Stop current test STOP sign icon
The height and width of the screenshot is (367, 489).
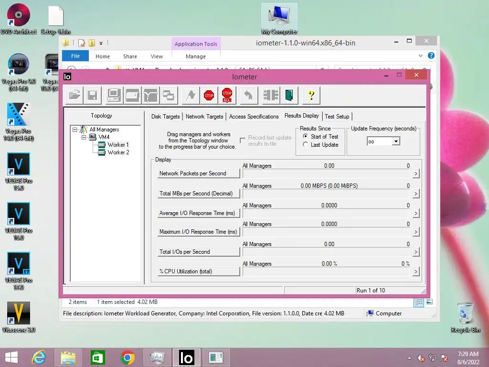tap(209, 95)
